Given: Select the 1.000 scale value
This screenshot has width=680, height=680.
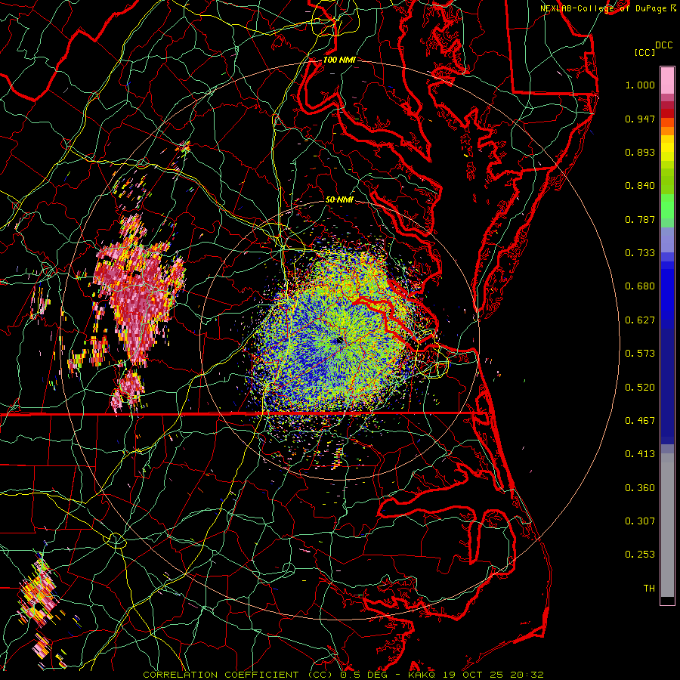Looking at the screenshot, I should pyautogui.click(x=640, y=85).
